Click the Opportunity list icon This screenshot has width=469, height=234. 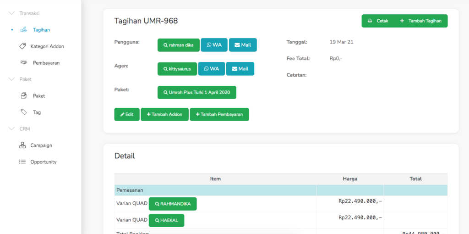[x=22, y=162]
